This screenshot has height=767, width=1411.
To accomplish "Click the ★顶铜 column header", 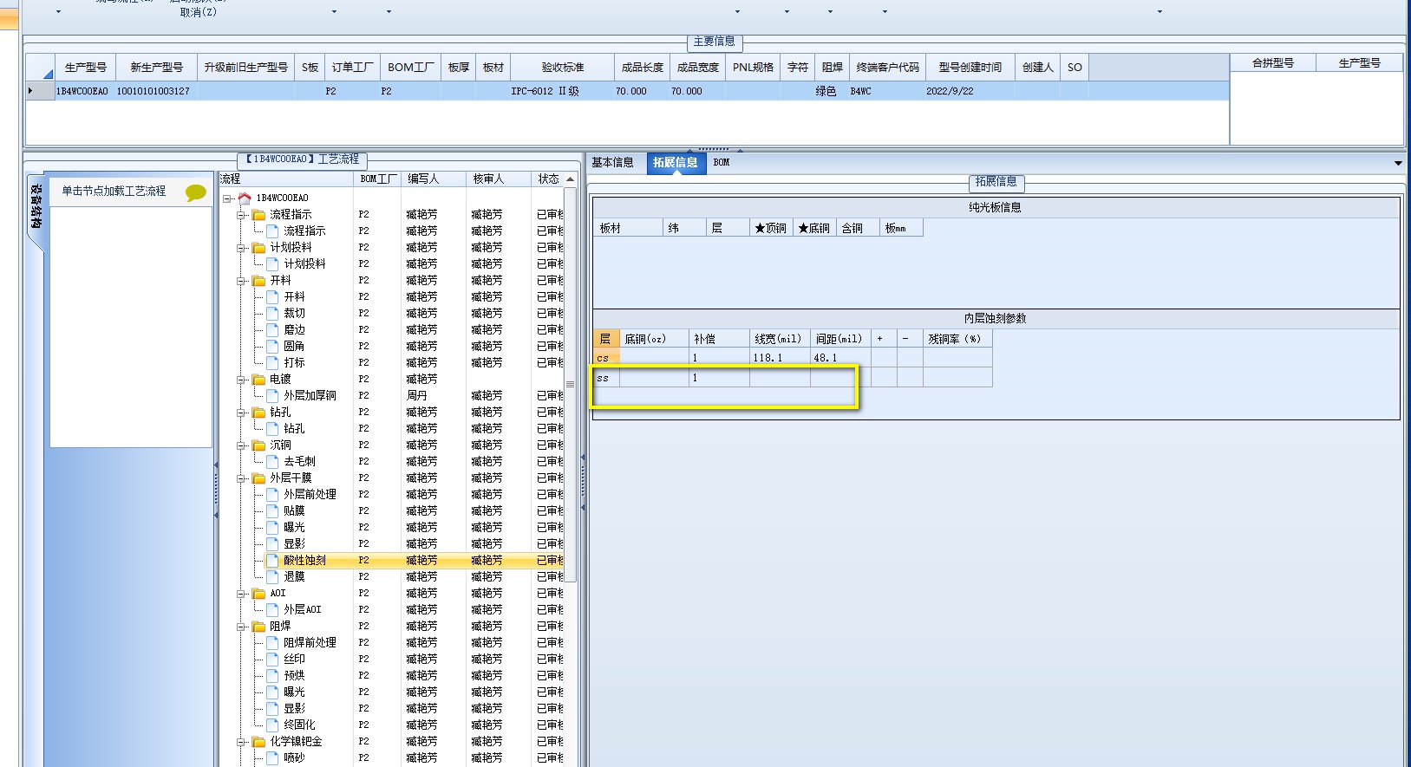I will click(x=771, y=229).
